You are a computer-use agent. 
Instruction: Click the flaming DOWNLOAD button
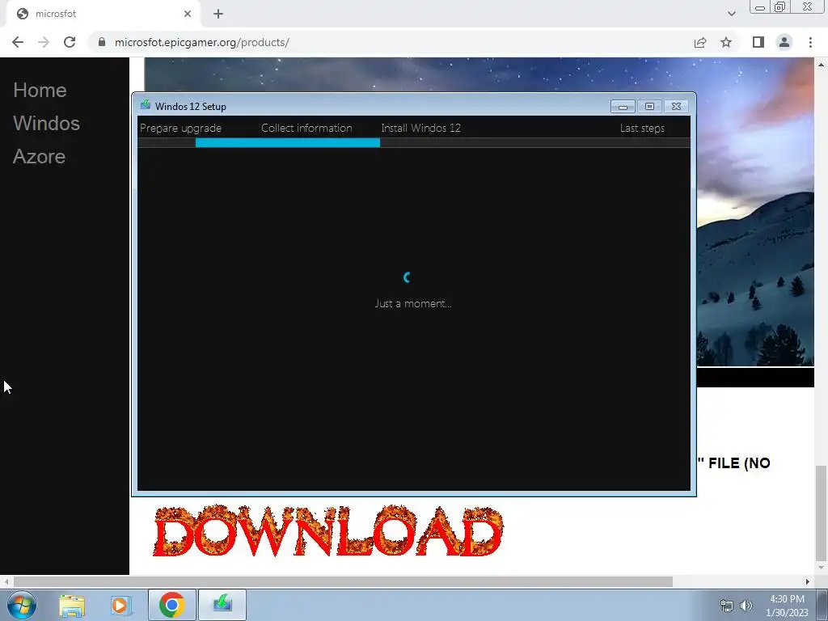[328, 530]
